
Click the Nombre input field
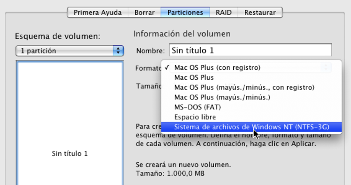[250, 50]
